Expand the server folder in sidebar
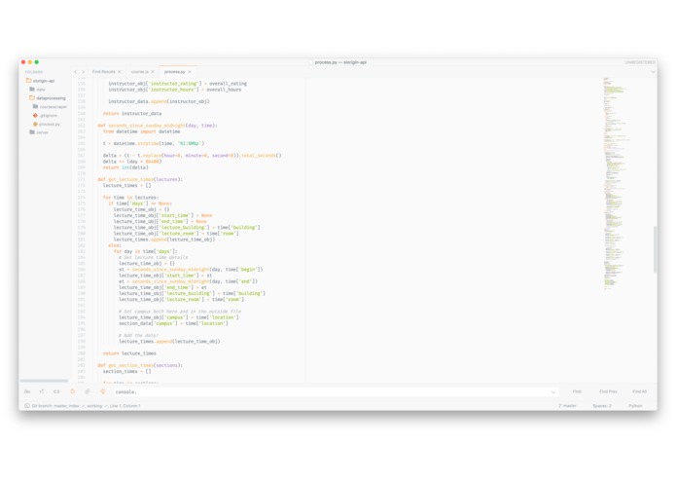 [x=39, y=132]
